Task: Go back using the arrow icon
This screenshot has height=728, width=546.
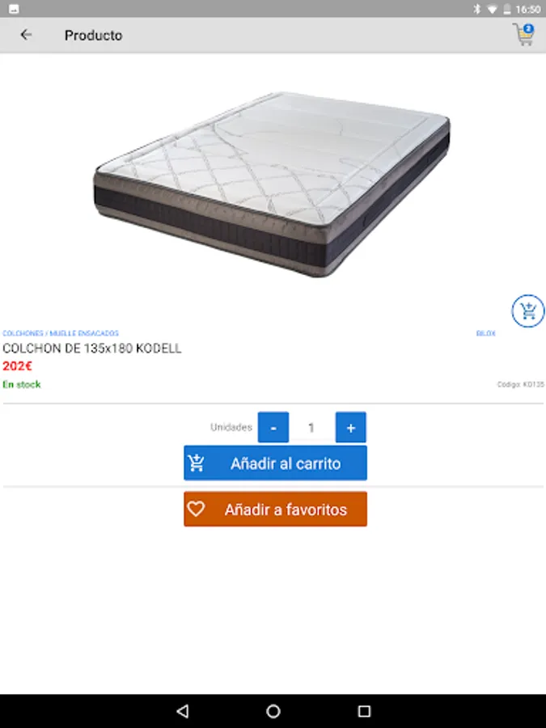Action: [26, 35]
